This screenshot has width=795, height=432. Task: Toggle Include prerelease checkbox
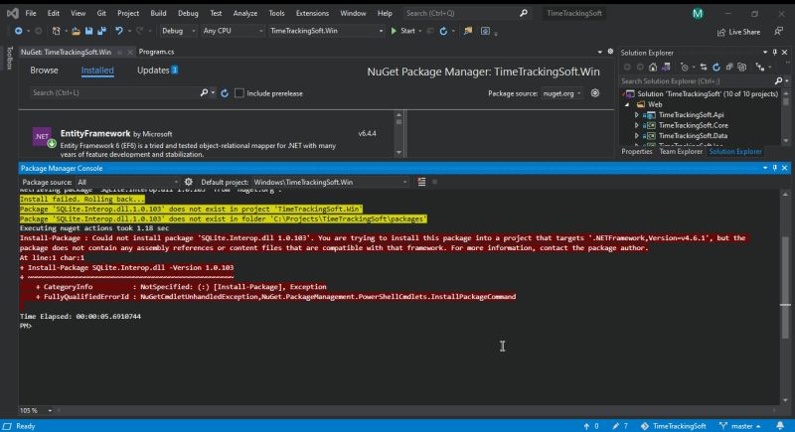(239, 93)
